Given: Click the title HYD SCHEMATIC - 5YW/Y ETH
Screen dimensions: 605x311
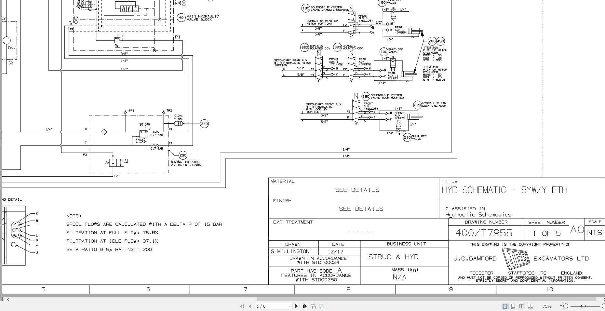Looking at the screenshot, I should coord(504,190).
